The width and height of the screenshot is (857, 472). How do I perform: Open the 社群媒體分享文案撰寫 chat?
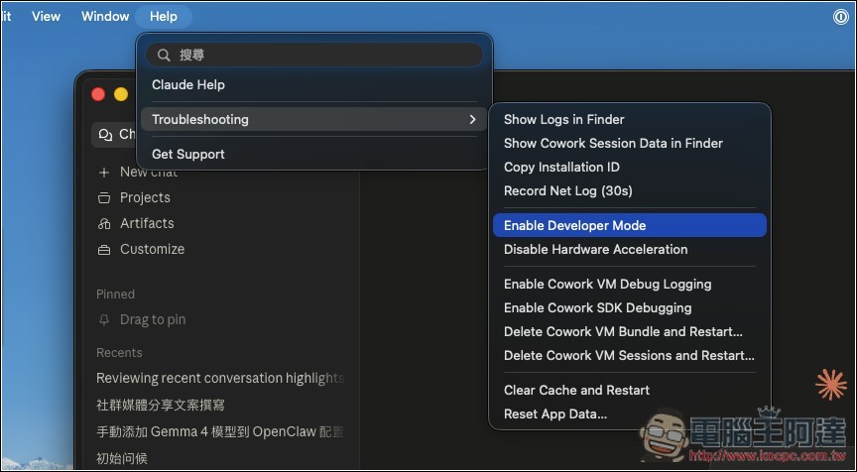161,405
